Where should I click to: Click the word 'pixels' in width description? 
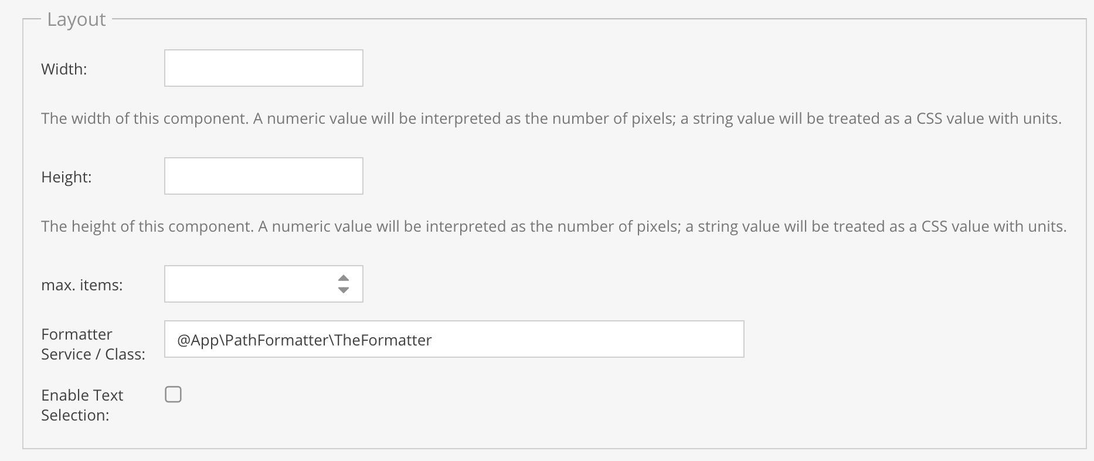pyautogui.click(x=652, y=118)
